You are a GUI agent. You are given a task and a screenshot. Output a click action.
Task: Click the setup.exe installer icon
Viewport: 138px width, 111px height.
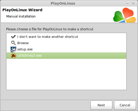click(x=13, y=49)
